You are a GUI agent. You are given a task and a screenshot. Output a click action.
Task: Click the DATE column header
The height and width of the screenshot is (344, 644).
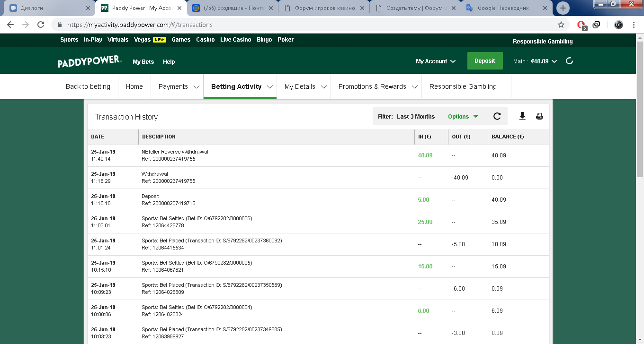[x=98, y=137]
